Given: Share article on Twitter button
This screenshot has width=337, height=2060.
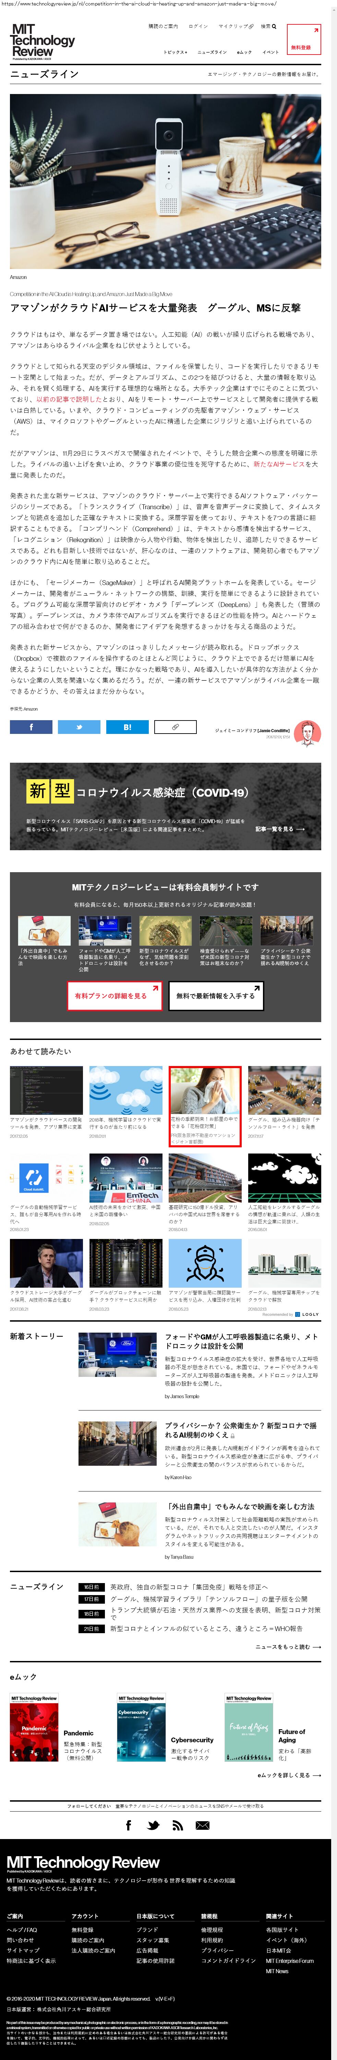Looking at the screenshot, I should 79,727.
